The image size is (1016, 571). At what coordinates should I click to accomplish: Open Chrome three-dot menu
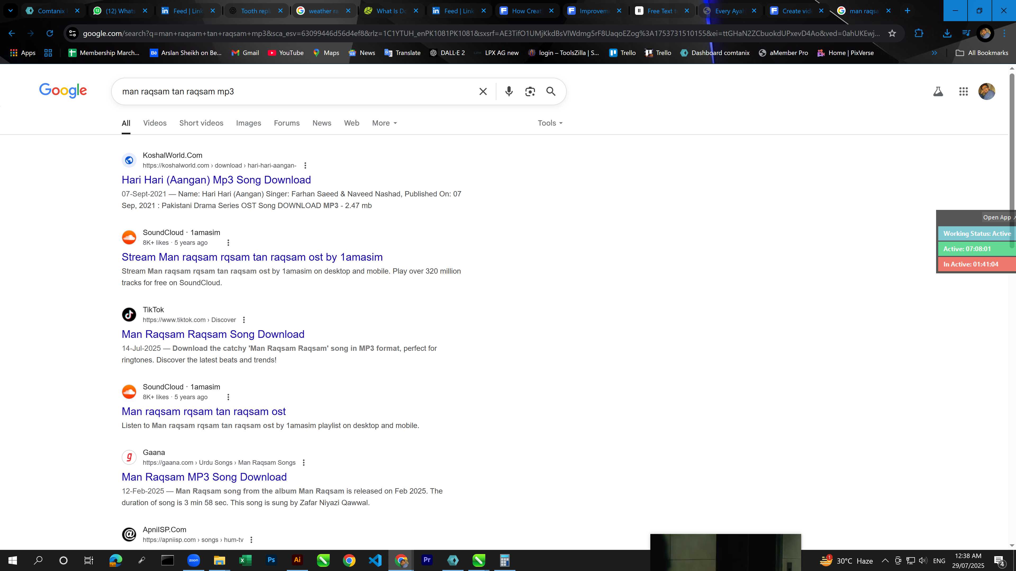1004,34
